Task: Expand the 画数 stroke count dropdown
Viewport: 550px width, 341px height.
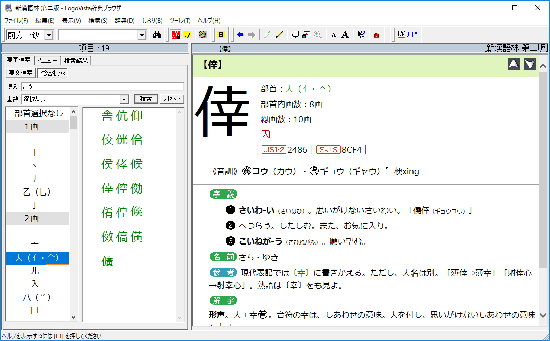Action: tap(124, 99)
